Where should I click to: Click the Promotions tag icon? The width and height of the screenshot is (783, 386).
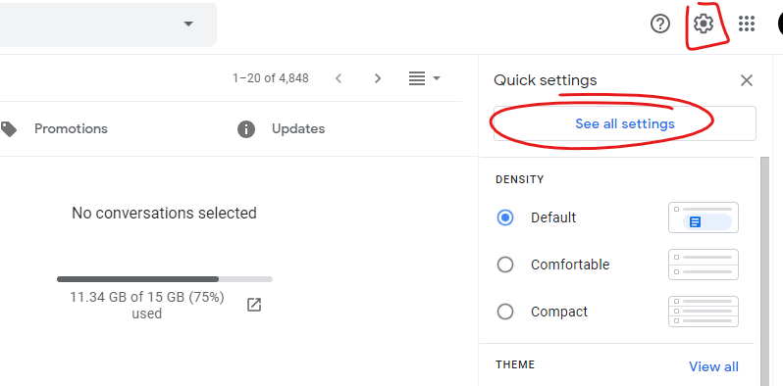coord(9,129)
